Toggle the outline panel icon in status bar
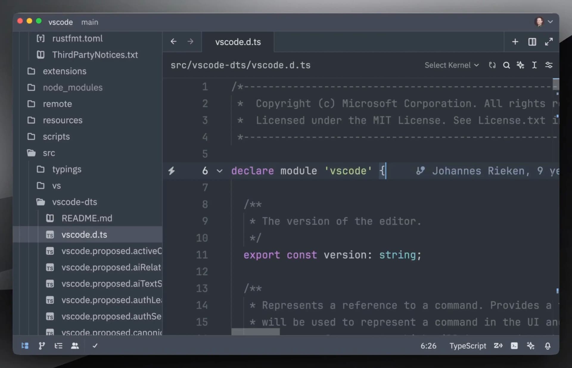572x368 pixels. (x=59, y=346)
